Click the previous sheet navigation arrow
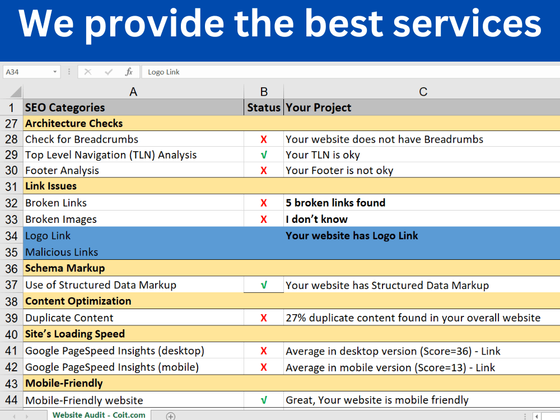 point(15,417)
